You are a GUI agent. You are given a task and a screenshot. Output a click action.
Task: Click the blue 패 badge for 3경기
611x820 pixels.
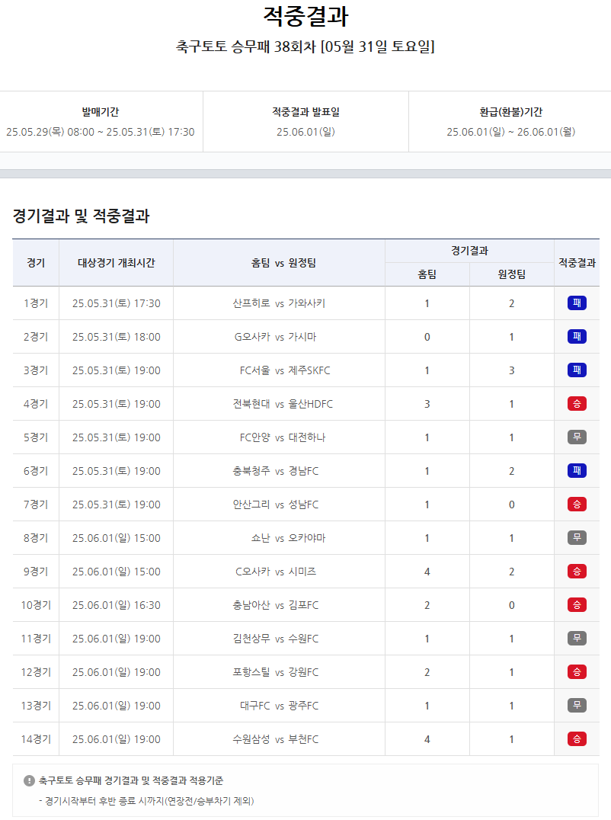tap(577, 370)
